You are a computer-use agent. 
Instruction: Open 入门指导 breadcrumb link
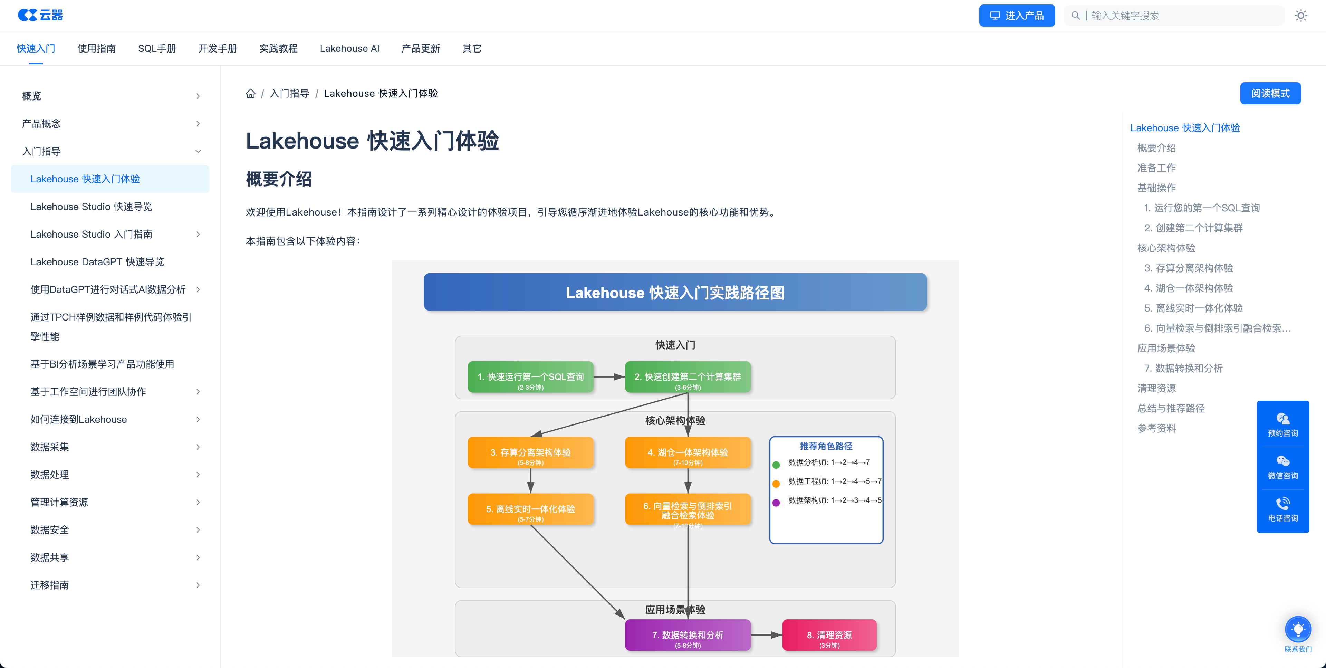(x=289, y=93)
